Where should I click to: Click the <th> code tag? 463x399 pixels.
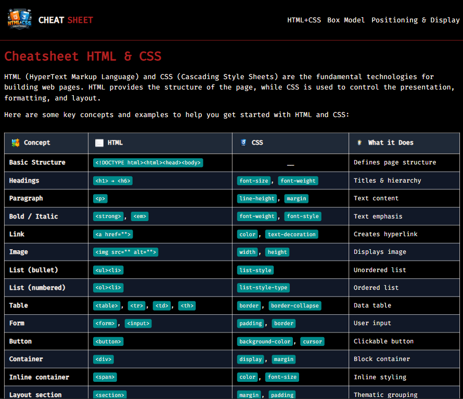pyautogui.click(x=187, y=306)
